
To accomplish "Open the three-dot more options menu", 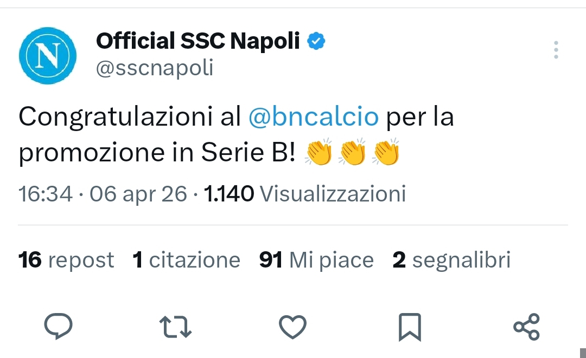I will (x=556, y=50).
